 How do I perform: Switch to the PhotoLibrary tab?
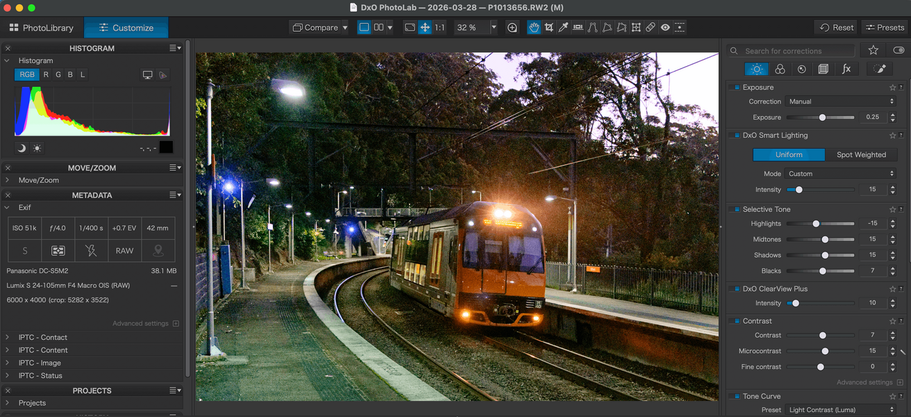coord(42,28)
